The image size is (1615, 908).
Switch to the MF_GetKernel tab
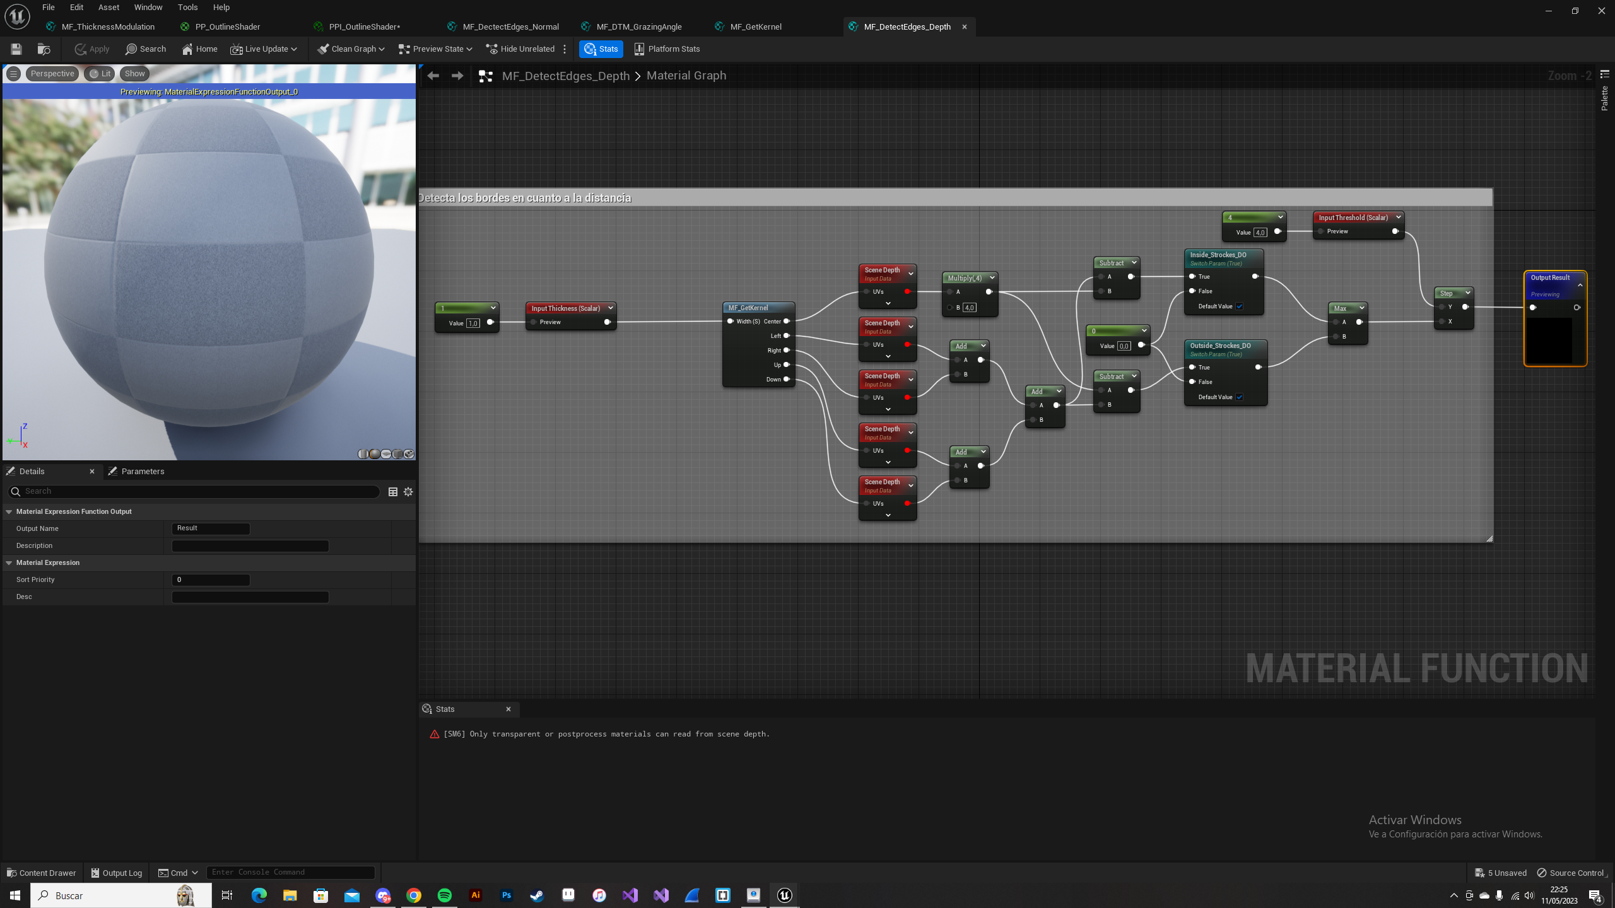coord(755,26)
